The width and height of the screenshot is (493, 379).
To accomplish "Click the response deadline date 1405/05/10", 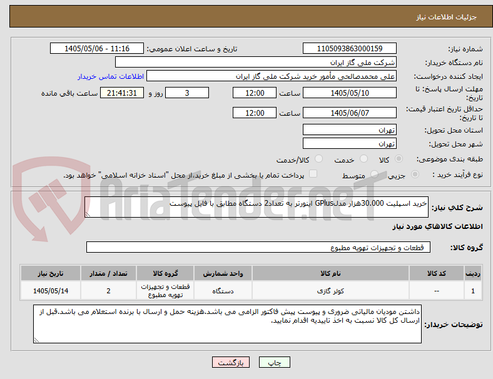I will pyautogui.click(x=350, y=93).
